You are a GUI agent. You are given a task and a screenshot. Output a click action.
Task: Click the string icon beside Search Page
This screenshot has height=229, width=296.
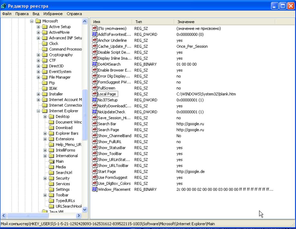coord(94,130)
